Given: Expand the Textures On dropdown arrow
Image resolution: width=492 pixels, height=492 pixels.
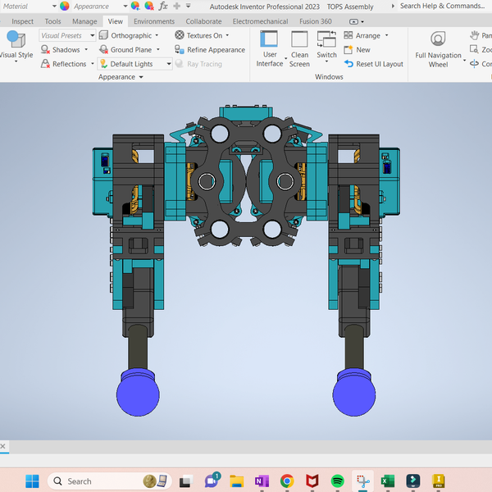Looking at the screenshot, I should pos(227,35).
